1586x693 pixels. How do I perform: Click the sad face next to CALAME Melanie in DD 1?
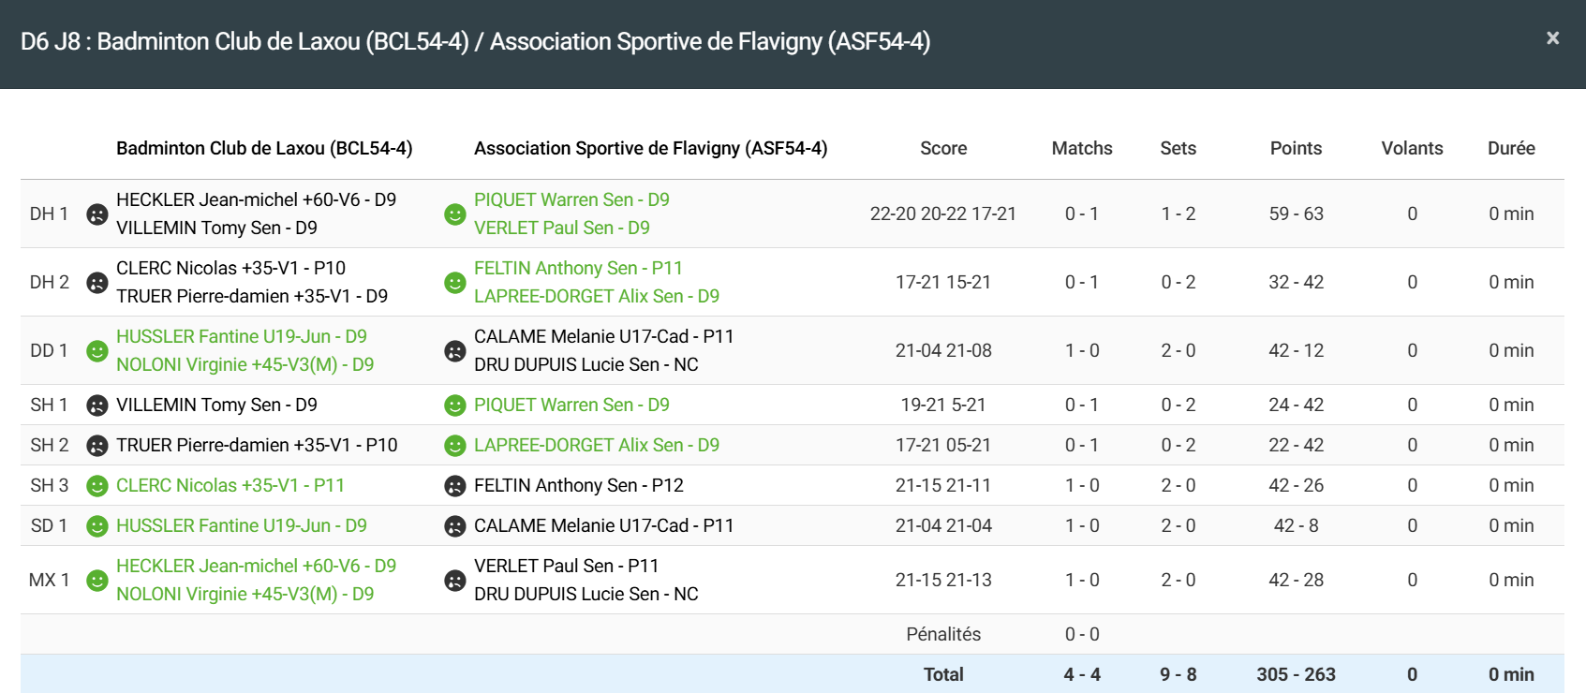click(x=455, y=351)
